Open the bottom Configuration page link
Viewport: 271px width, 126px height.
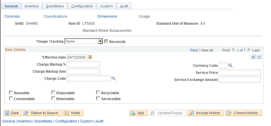66,121
